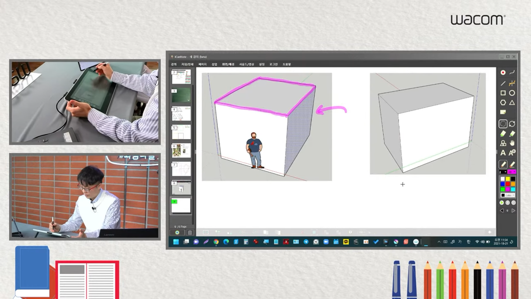The width and height of the screenshot is (531, 299).
Task: Open page 6 photo thumbnail
Action: [181, 150]
